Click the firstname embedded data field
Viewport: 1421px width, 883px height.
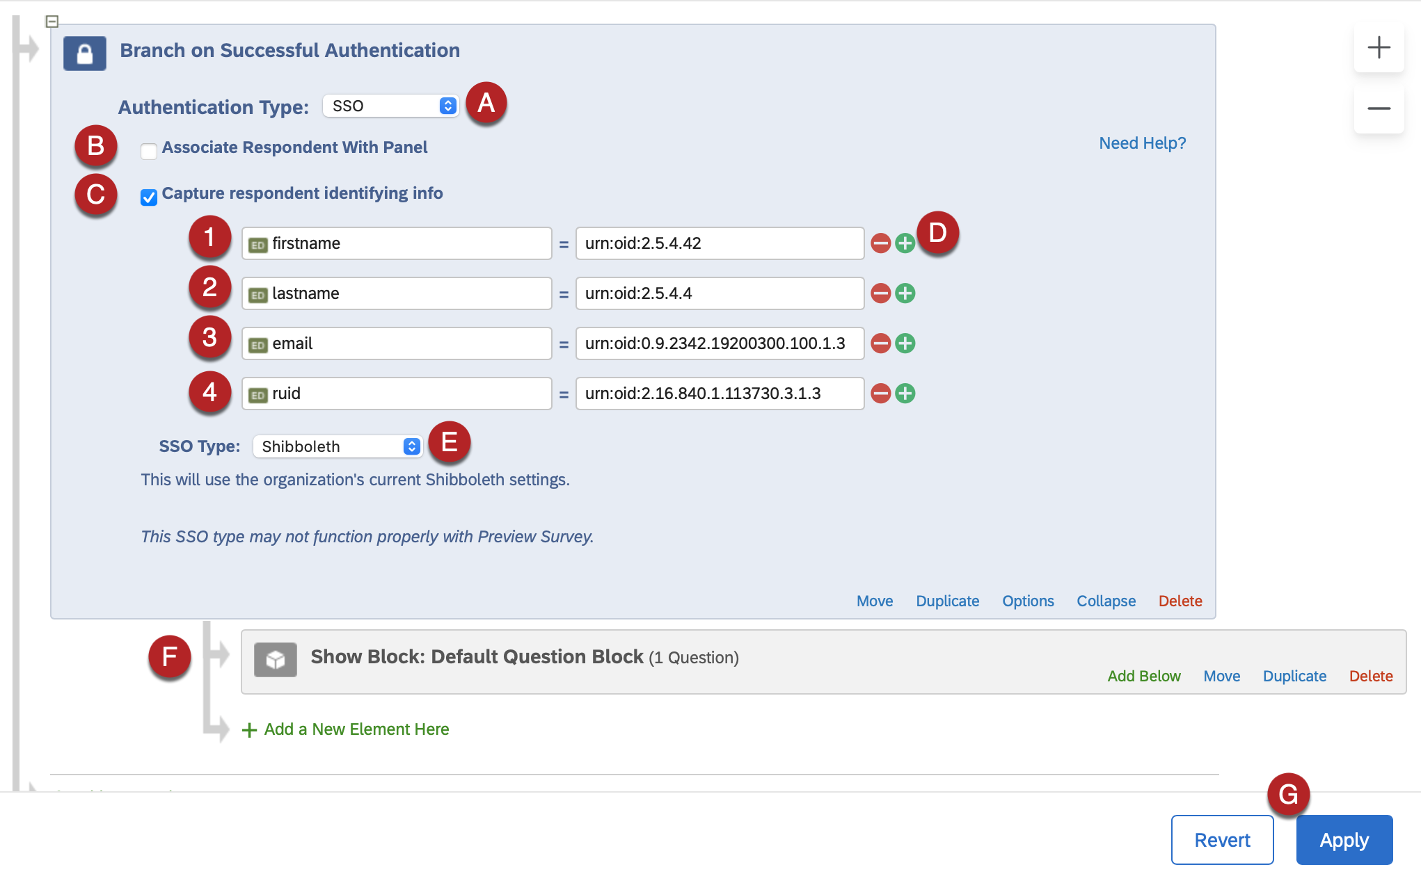coord(397,243)
